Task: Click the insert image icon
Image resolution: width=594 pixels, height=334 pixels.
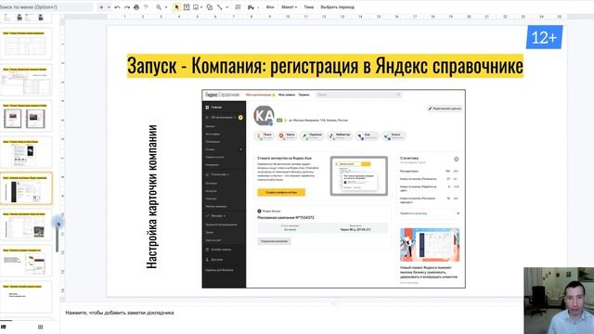Action: click(x=196, y=7)
